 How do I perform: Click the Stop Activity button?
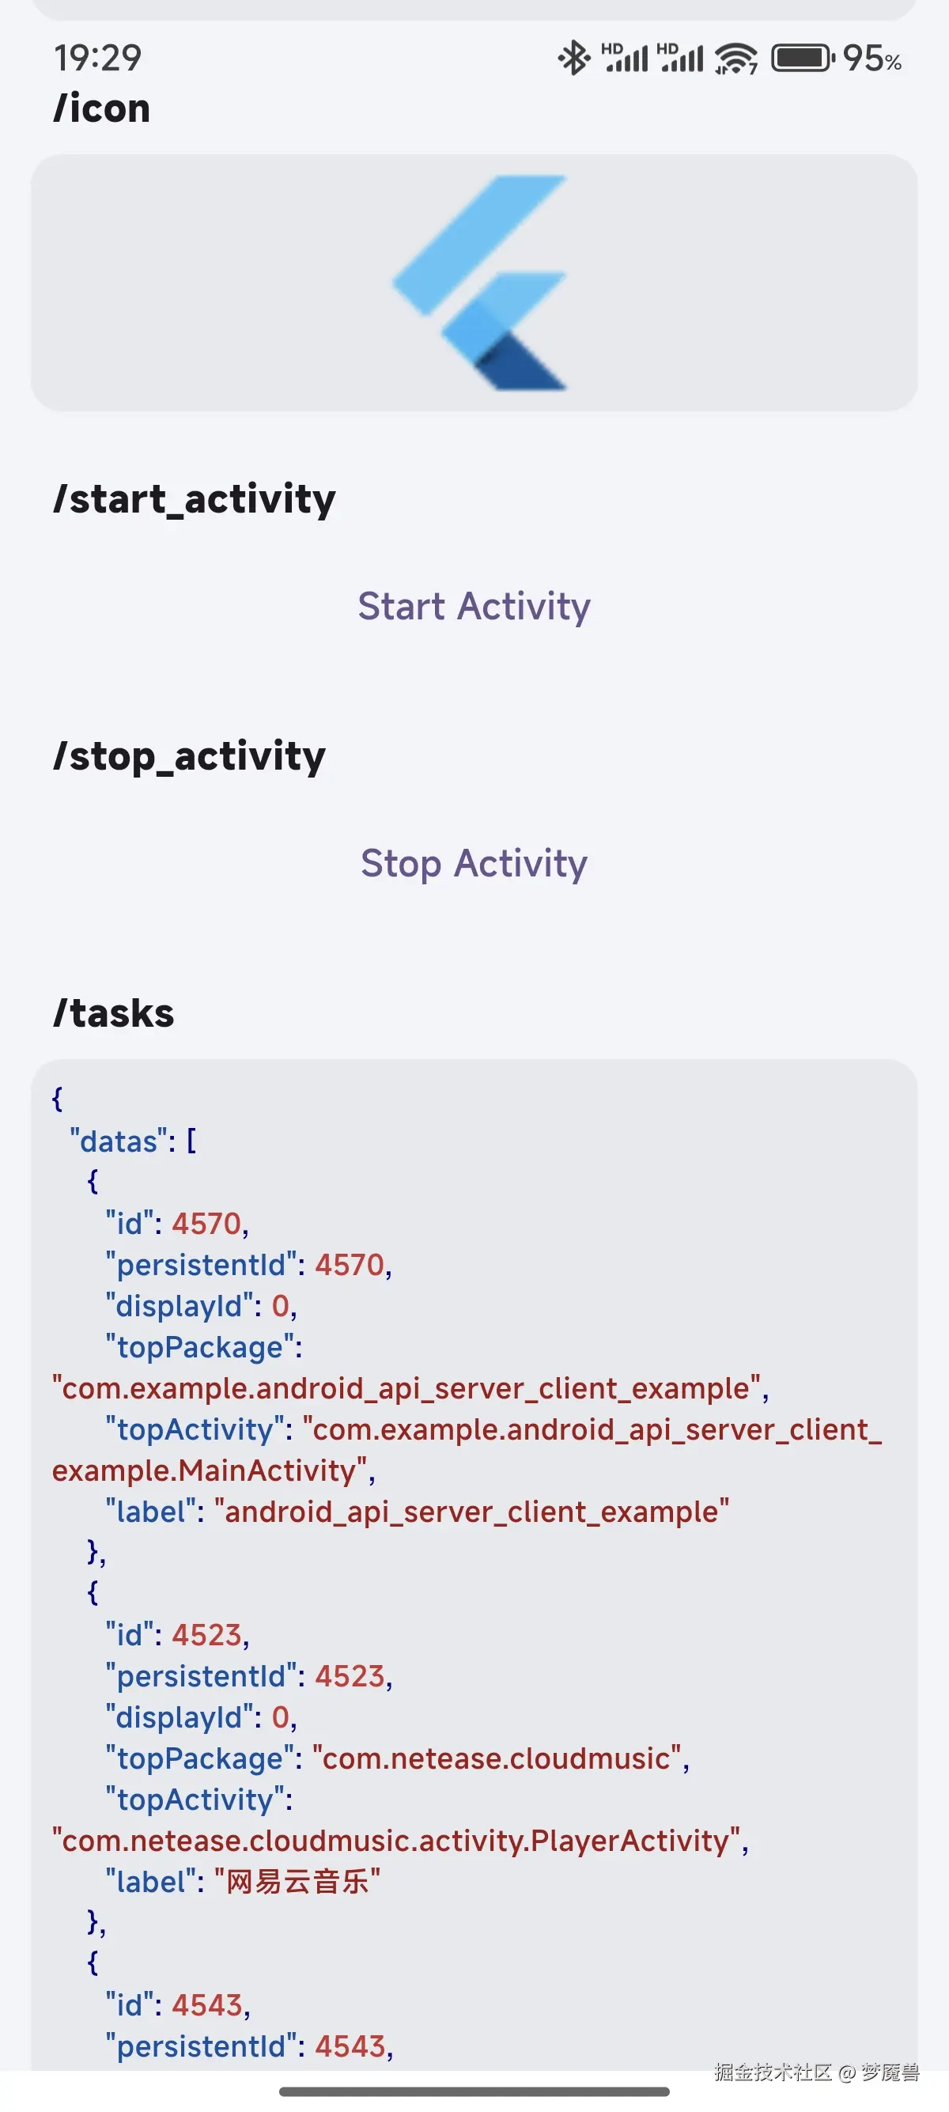[x=475, y=863]
